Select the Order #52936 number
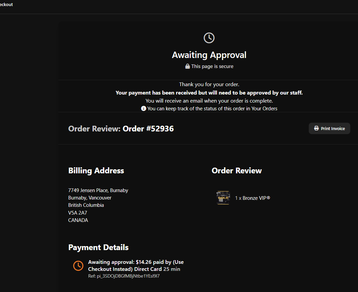Screen dimensions: 358x292 (148, 128)
